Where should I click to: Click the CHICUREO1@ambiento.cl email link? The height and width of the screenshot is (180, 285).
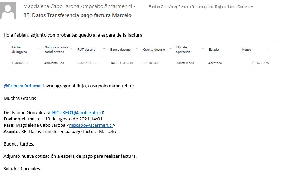pyautogui.click(x=76, y=112)
